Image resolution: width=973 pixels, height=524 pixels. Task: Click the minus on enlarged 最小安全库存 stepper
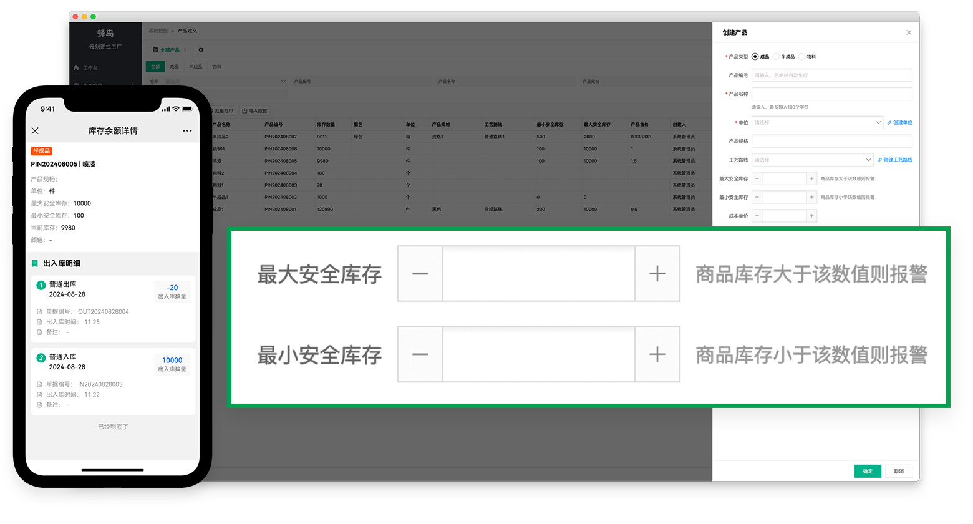click(420, 354)
